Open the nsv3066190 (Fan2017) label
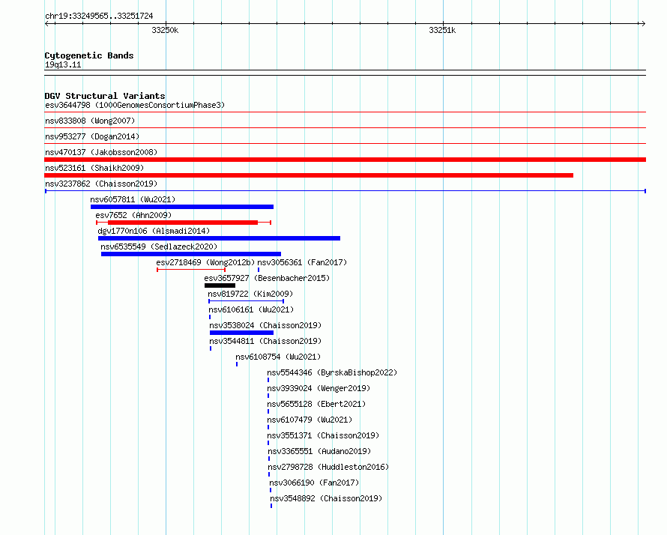 click(314, 483)
